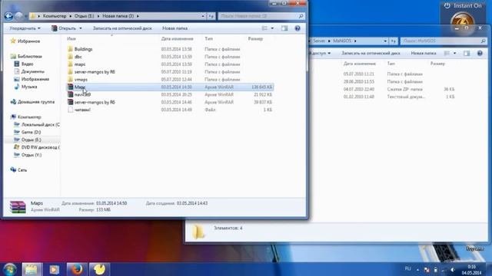Select Изображения library in sidebar

[x=32, y=79]
